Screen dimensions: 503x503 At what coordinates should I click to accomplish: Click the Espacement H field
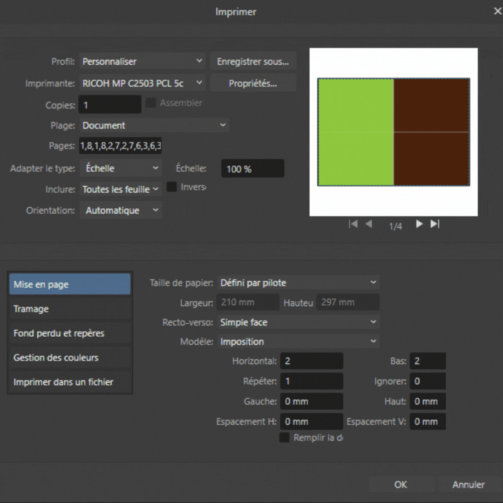click(x=312, y=421)
